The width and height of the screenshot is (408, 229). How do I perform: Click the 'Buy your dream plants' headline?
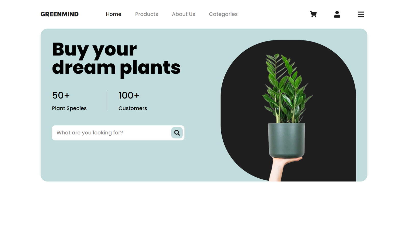[x=116, y=58]
